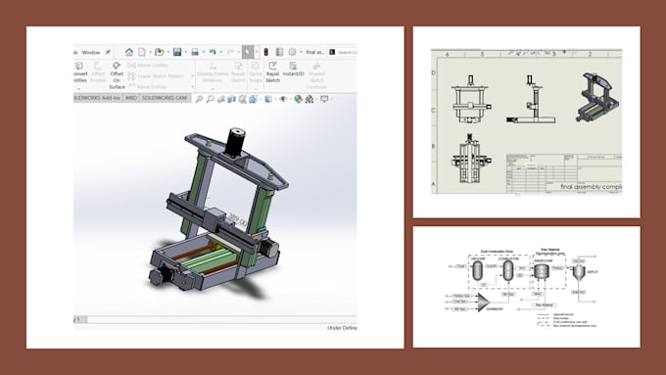Click the 'Under Defined' status text
Viewport: 666px width, 375px height.
point(342,328)
